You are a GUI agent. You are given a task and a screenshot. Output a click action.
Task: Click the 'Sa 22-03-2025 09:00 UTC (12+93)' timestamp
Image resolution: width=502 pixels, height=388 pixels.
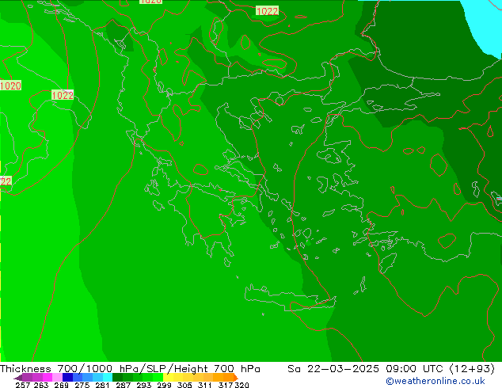(x=391, y=369)
